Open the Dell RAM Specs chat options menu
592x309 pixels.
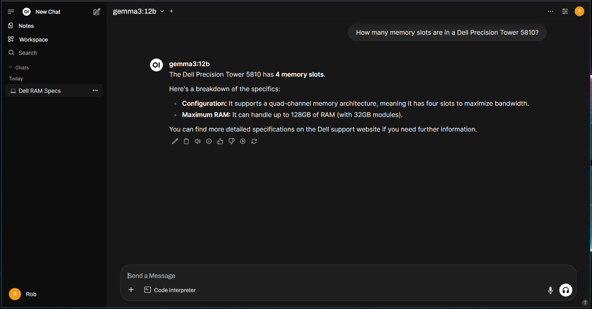pos(95,90)
